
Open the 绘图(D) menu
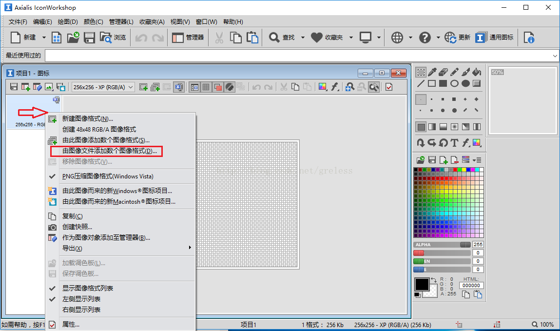68,22
